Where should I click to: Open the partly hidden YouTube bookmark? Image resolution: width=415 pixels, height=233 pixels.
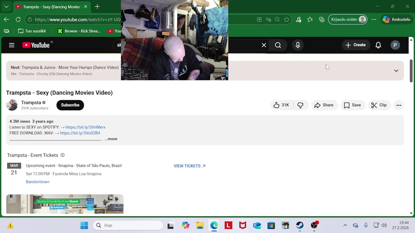pos(114,31)
